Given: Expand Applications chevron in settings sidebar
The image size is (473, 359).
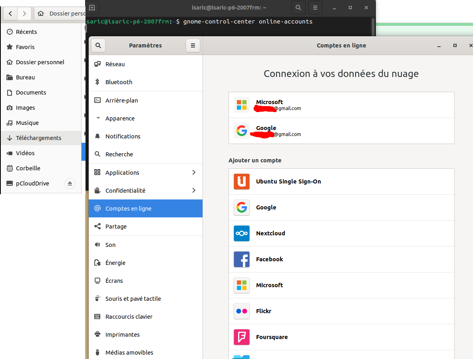Looking at the screenshot, I should tap(194, 172).
